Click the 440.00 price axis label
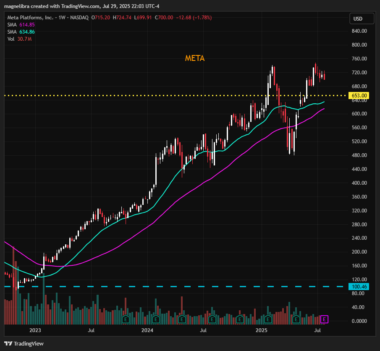 (x=359, y=169)
